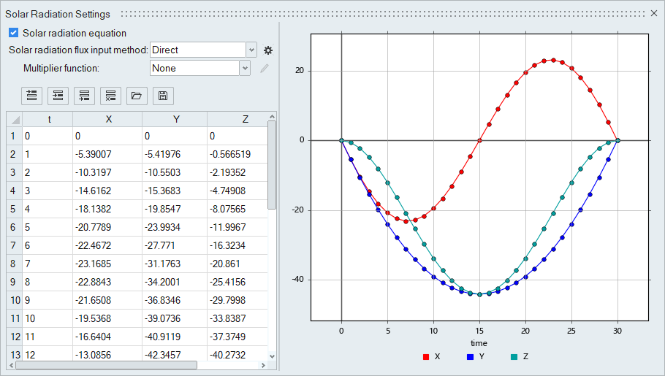Click the multiplier function pencil edit icon

(x=265, y=69)
